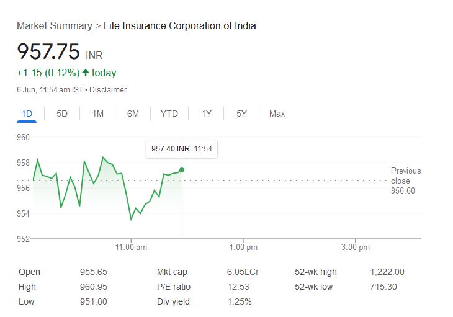Show the 1M price chart
This screenshot has width=453, height=317.
click(x=97, y=114)
